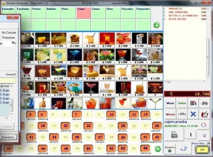Open the Carnes category tab

98,13
